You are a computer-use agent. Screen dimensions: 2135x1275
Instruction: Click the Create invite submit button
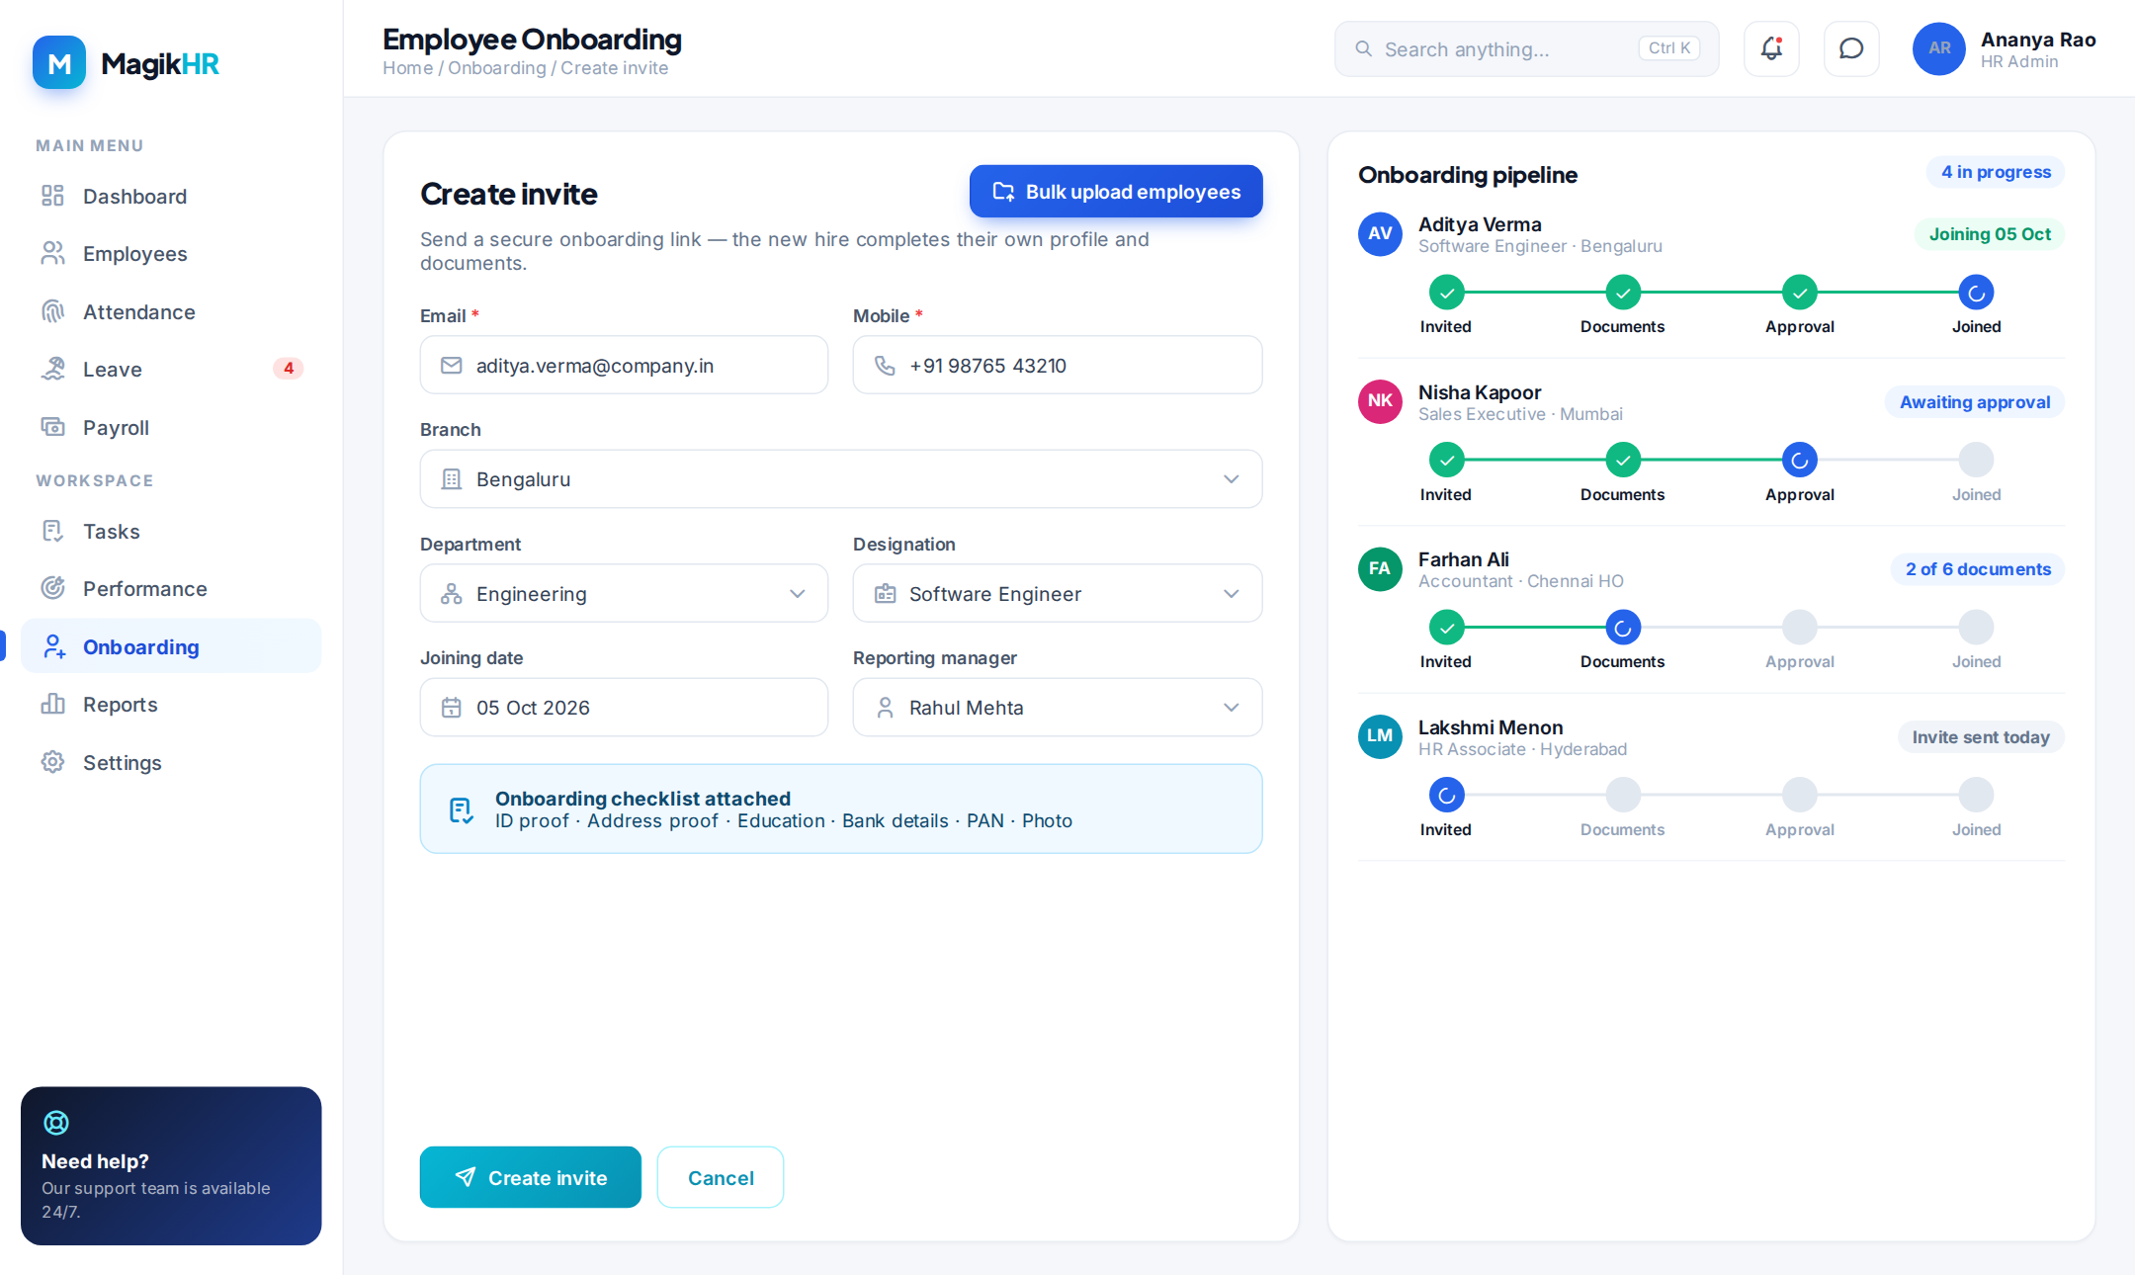pos(530,1177)
